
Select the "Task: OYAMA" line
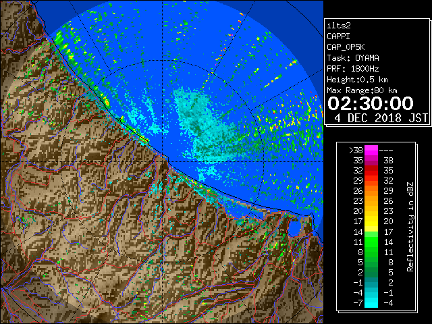tap(353, 58)
